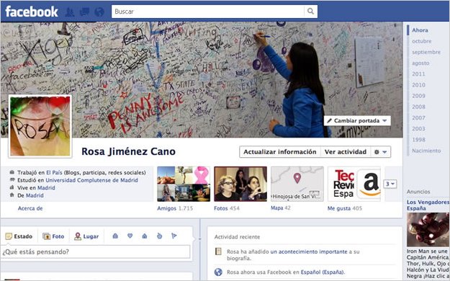This screenshot has height=281, width=450.
Task: Select the Lugar tab in composer
Action: 86,236
